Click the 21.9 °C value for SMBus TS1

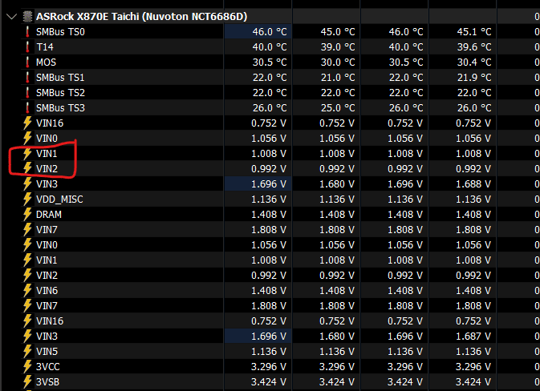(474, 78)
